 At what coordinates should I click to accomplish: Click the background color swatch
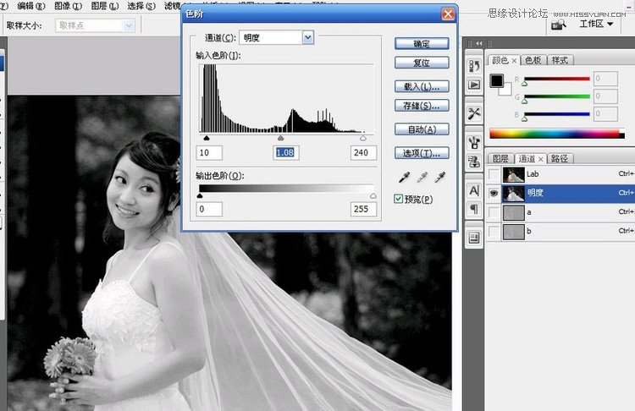[x=507, y=91]
